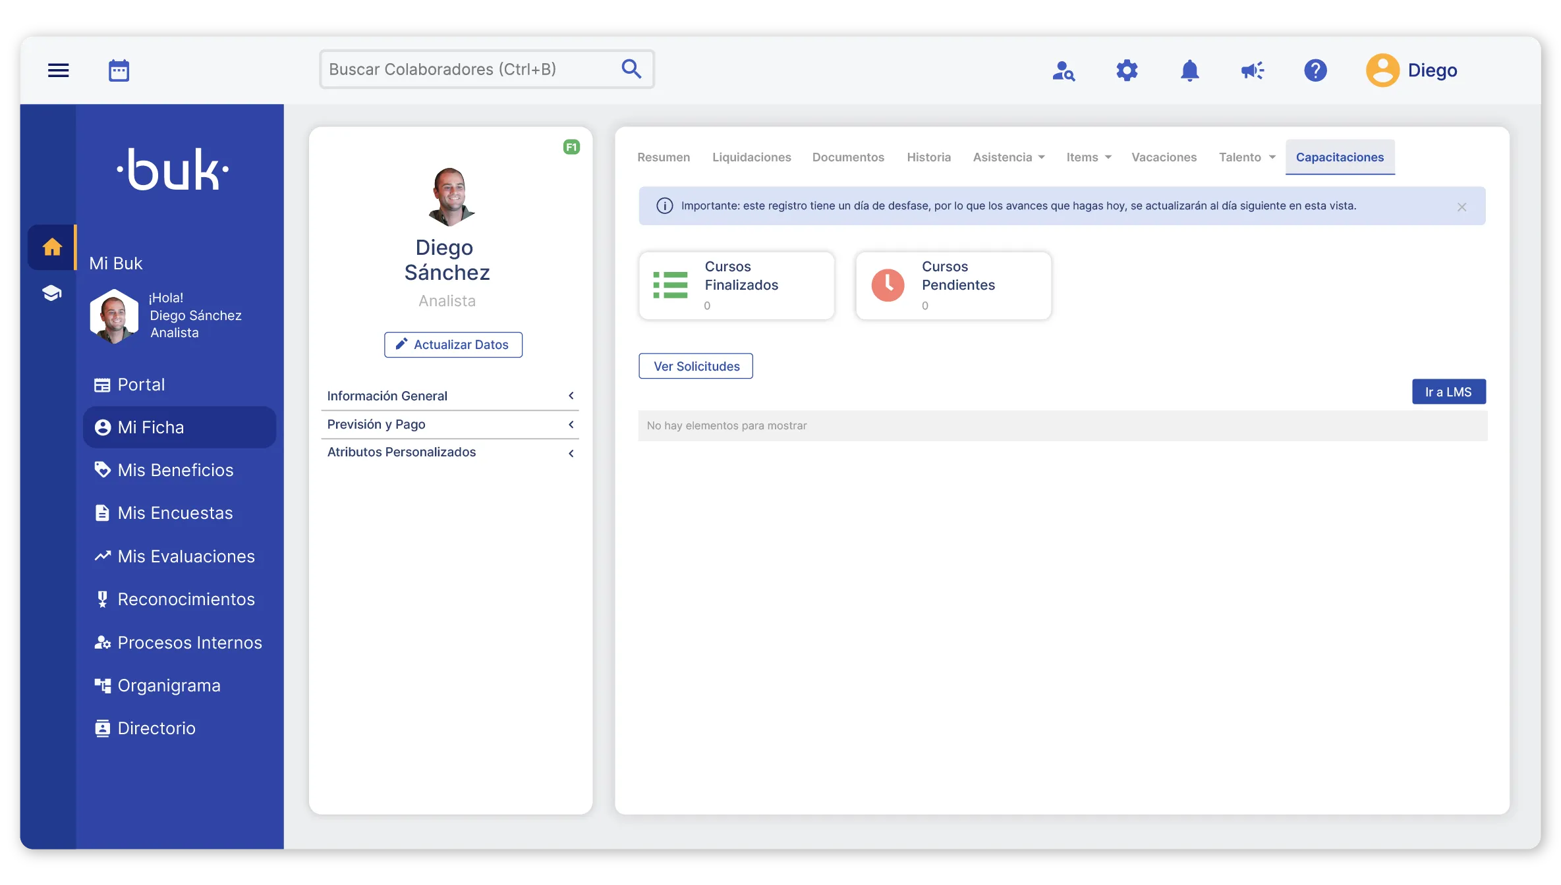Click the Ver Solicitudes link
1561x885 pixels.
click(696, 365)
